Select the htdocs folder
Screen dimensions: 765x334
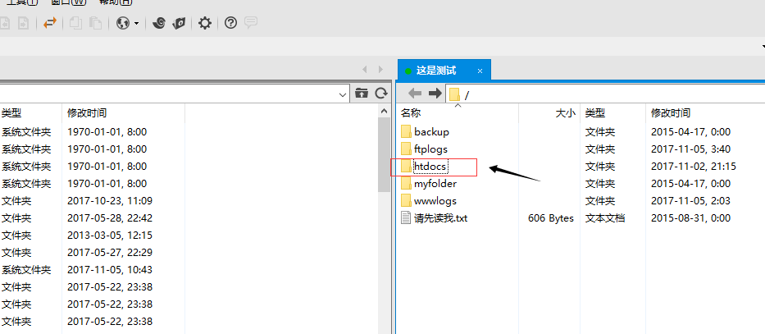coord(430,167)
